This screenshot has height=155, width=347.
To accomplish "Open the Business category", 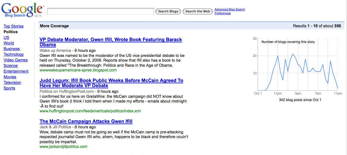I will click(12, 49).
